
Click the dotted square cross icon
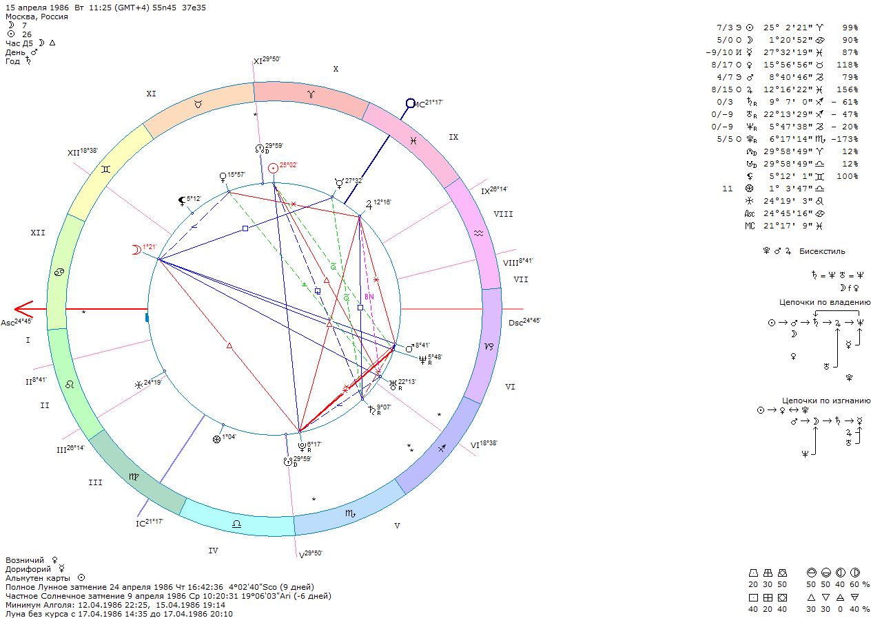point(753,597)
